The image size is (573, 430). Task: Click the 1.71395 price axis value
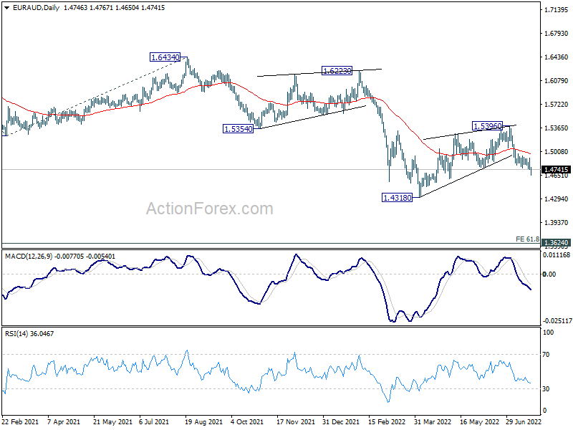(x=556, y=10)
